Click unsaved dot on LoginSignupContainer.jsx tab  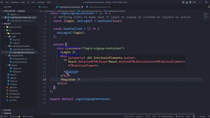click(x=82, y=7)
